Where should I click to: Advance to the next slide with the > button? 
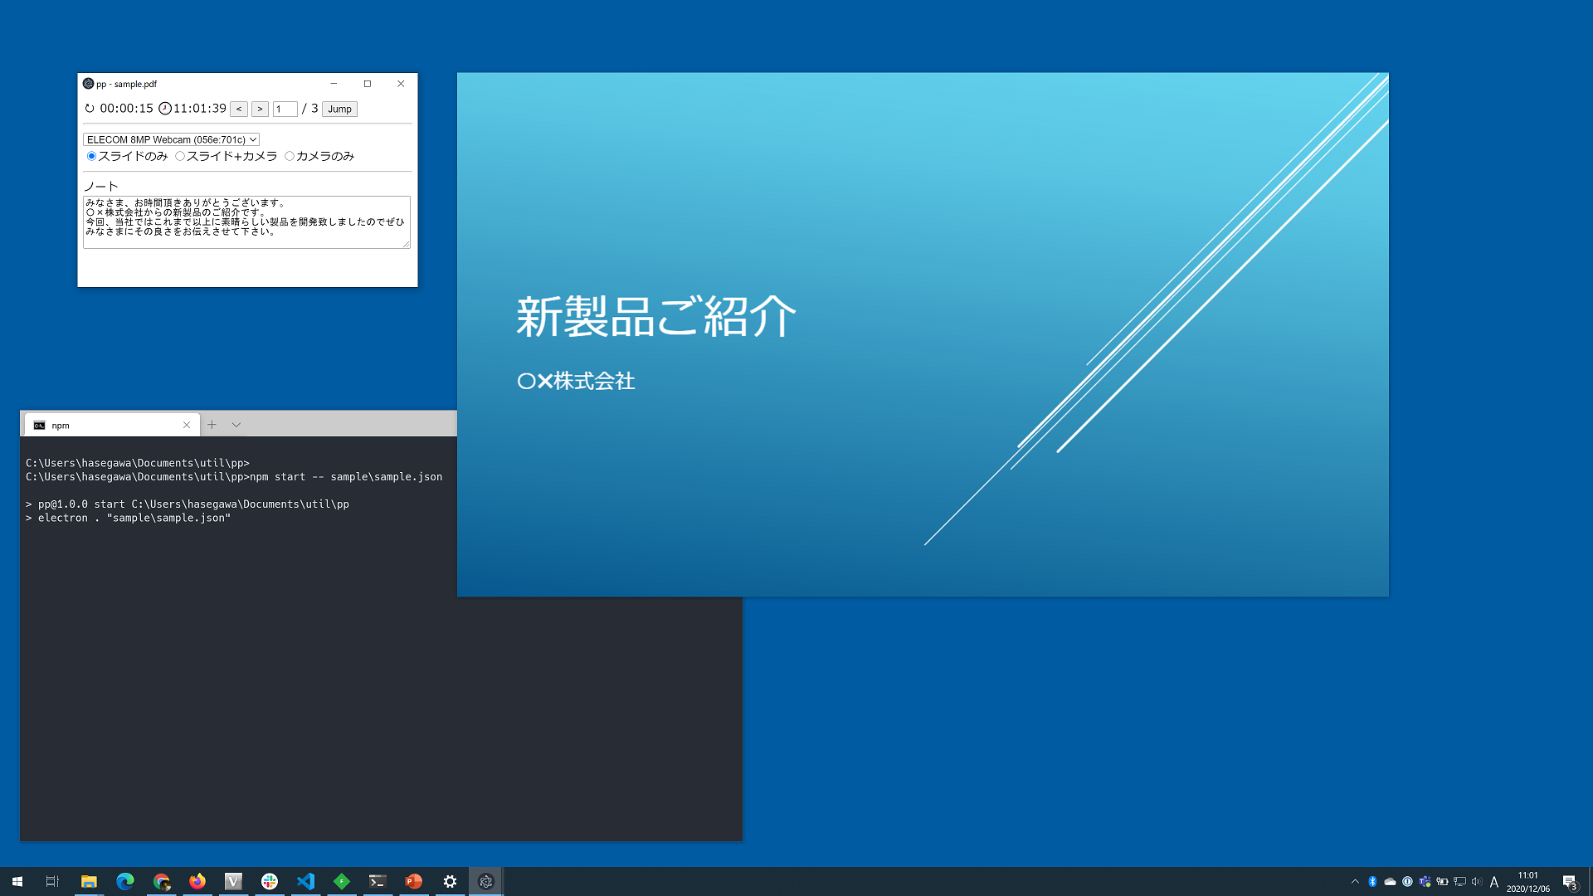point(260,109)
